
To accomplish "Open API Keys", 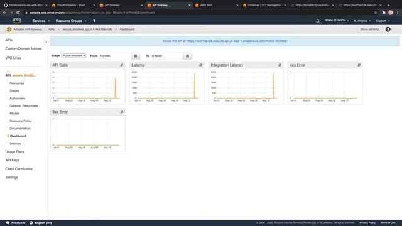I will [x=12, y=160].
